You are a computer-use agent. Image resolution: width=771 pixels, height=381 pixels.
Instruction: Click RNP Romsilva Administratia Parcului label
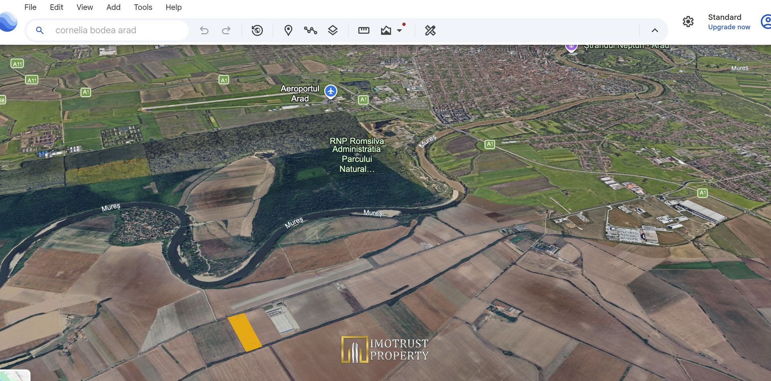pos(357,155)
